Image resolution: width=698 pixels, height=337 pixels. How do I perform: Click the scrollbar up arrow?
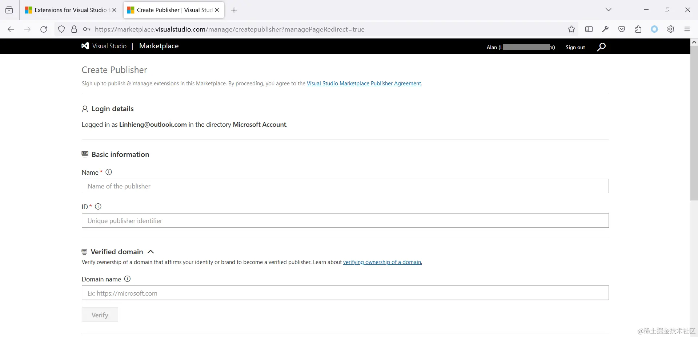click(x=694, y=42)
